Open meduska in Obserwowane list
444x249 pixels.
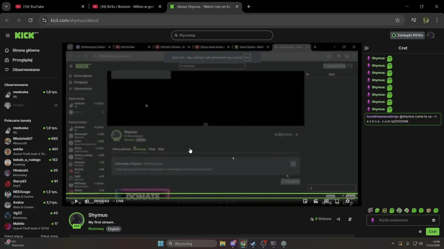point(31,94)
